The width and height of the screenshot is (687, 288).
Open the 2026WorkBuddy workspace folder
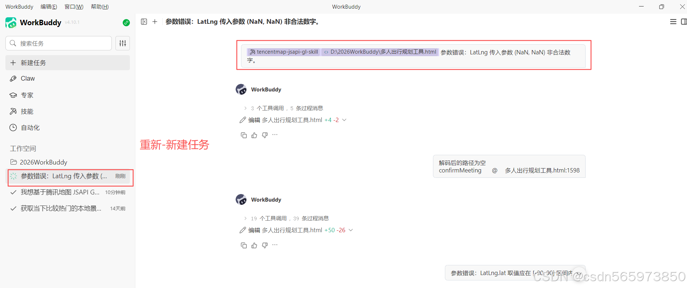click(x=39, y=162)
